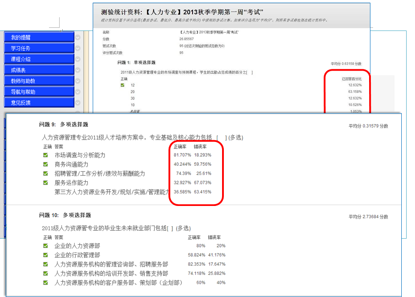The width and height of the screenshot is (415, 297).
Task: Click the 58.824% correct-rate value
Action: [x=196, y=255]
